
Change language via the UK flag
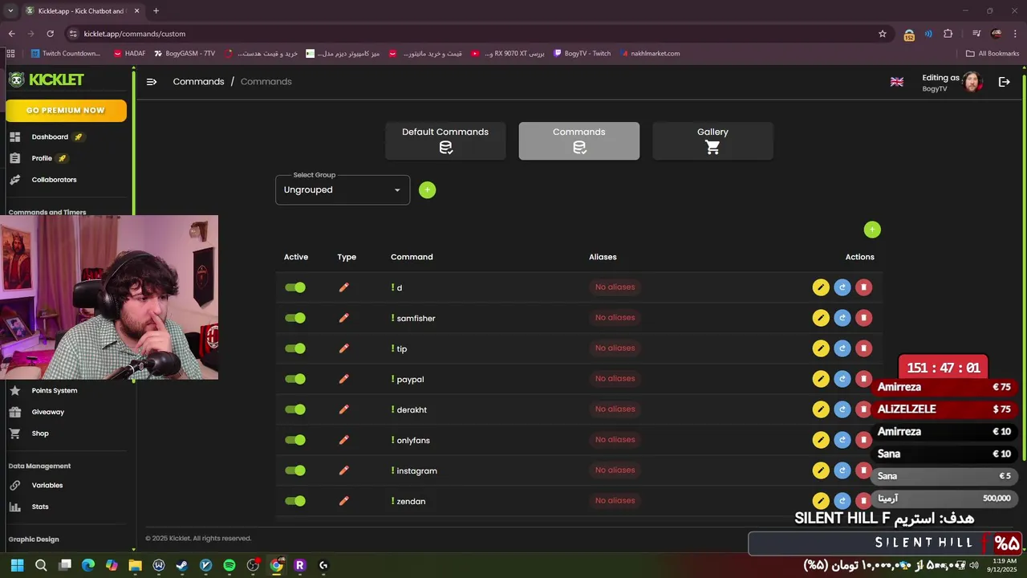[x=897, y=82]
